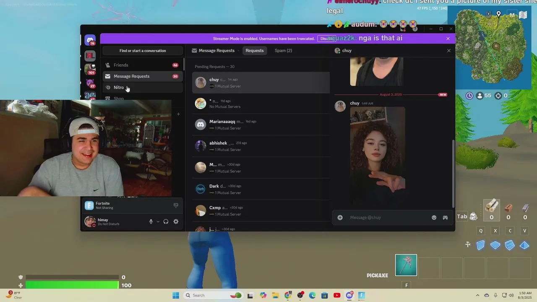Toggle headphones deafen in user panel
The height and width of the screenshot is (302, 537).
pos(166,222)
